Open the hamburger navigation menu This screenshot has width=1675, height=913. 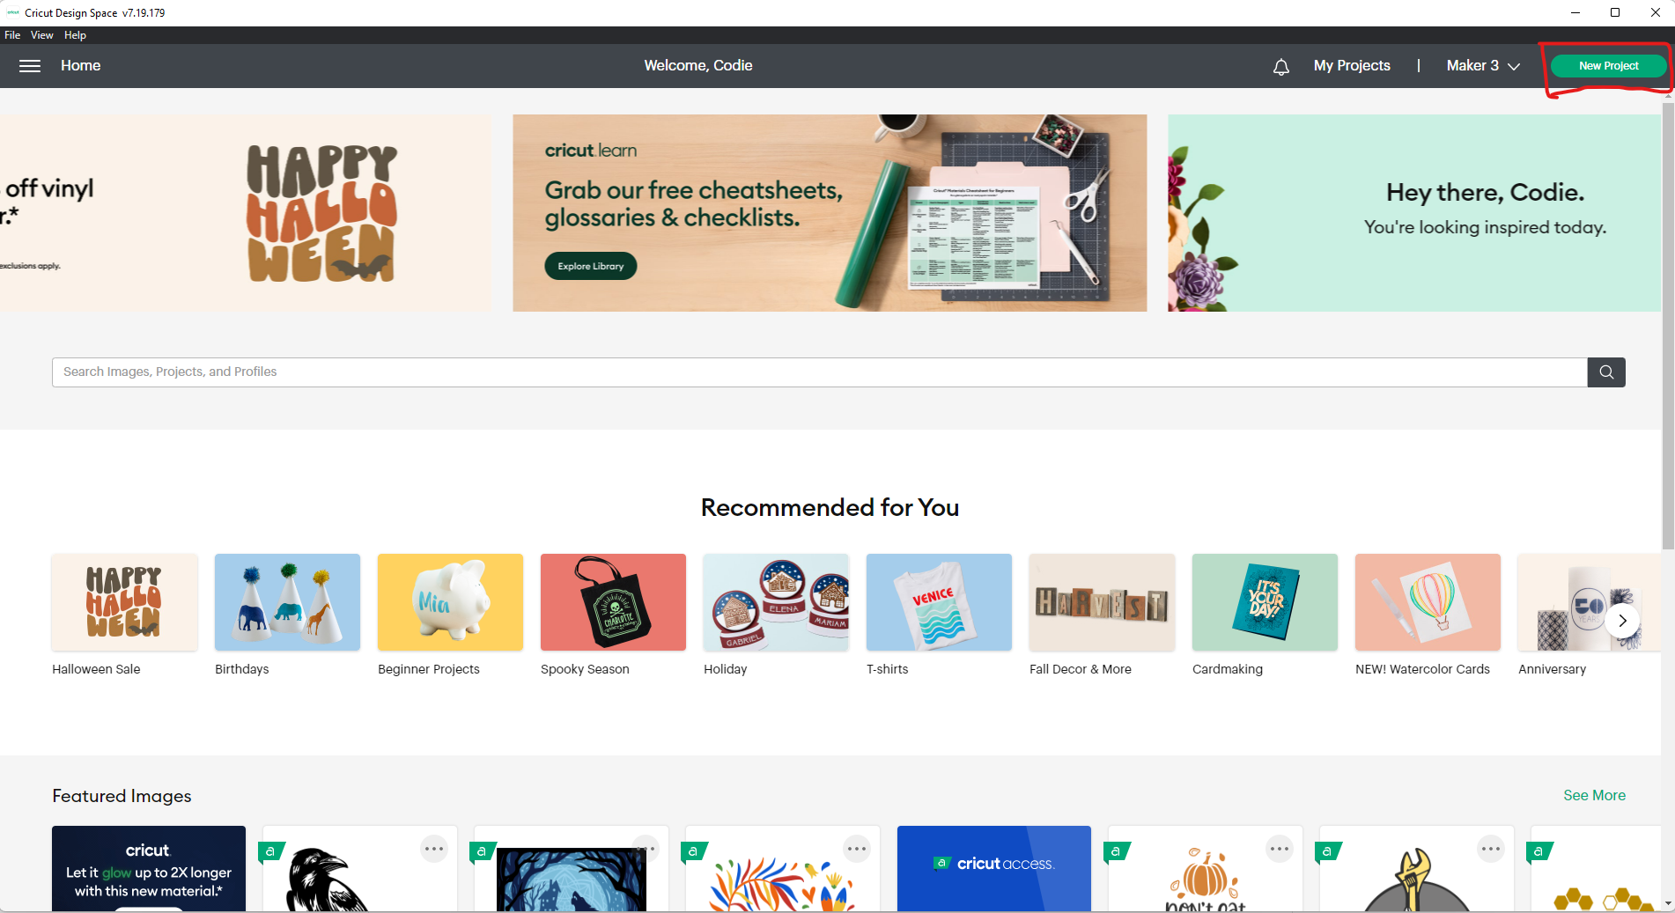click(30, 66)
